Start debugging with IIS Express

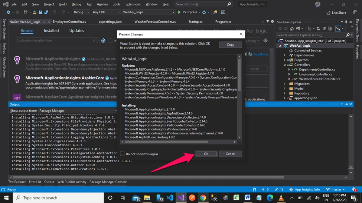pos(187,12)
